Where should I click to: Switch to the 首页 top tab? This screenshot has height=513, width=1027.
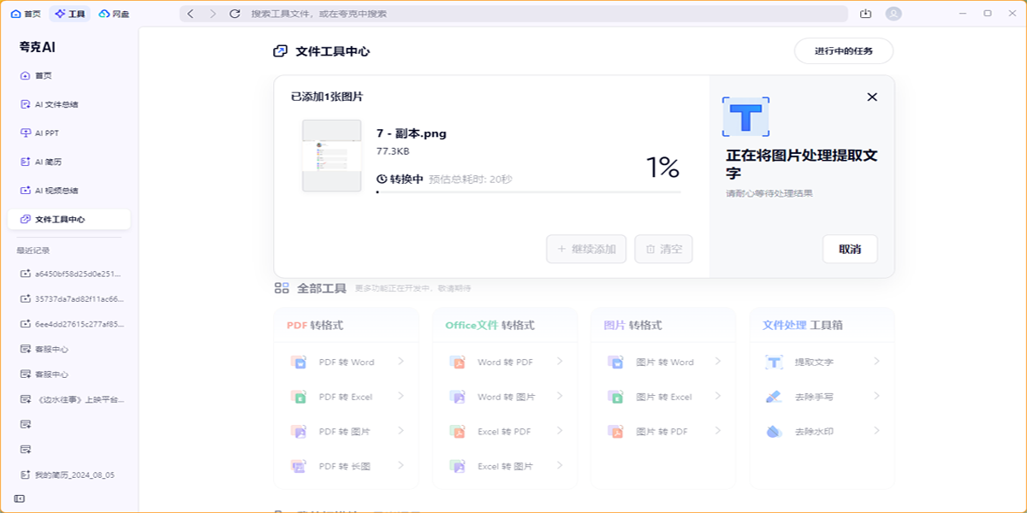coord(26,14)
